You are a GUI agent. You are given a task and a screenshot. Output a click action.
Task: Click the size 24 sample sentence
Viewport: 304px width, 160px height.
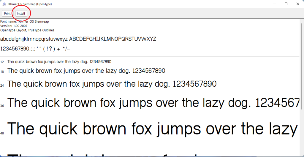point(112,84)
